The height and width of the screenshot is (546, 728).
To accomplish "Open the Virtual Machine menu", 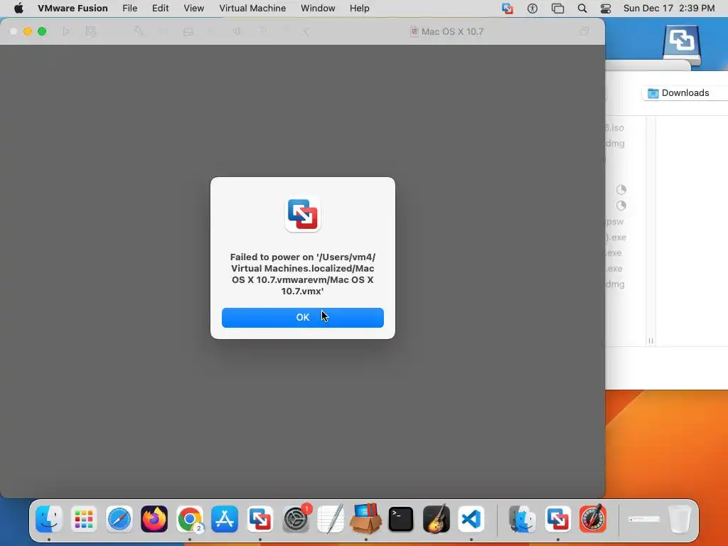I will 252,9.
